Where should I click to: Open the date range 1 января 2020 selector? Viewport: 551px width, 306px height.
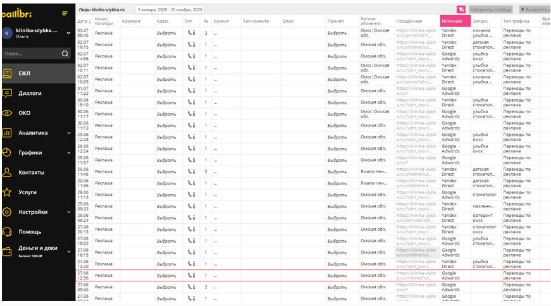coord(170,9)
